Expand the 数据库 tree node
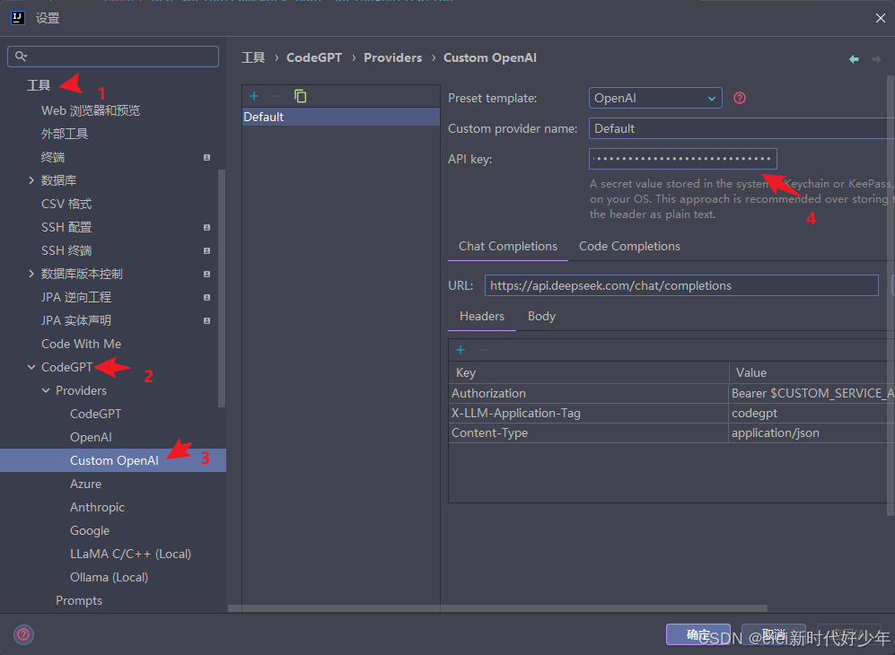 pyautogui.click(x=31, y=180)
